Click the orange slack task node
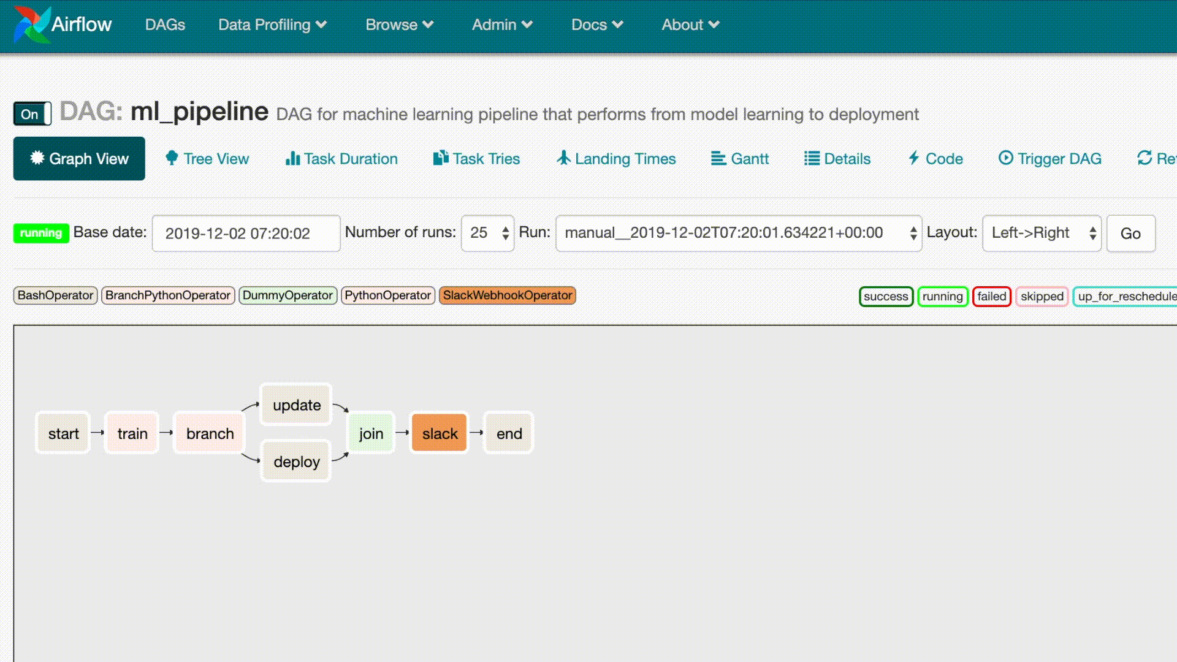Viewport: 1177px width, 662px height. [x=440, y=433]
